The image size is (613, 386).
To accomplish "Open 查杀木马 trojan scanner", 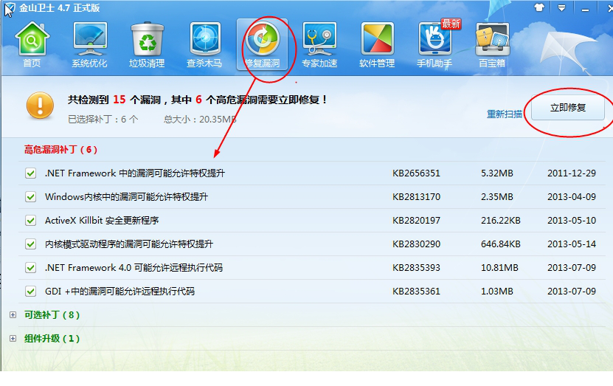I will tap(204, 44).
